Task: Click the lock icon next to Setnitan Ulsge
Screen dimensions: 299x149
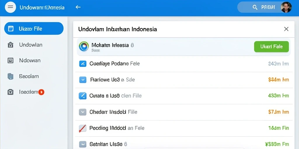Action: (x=126, y=144)
